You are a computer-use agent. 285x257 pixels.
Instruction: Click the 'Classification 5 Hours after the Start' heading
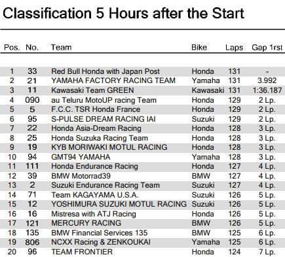click(123, 14)
